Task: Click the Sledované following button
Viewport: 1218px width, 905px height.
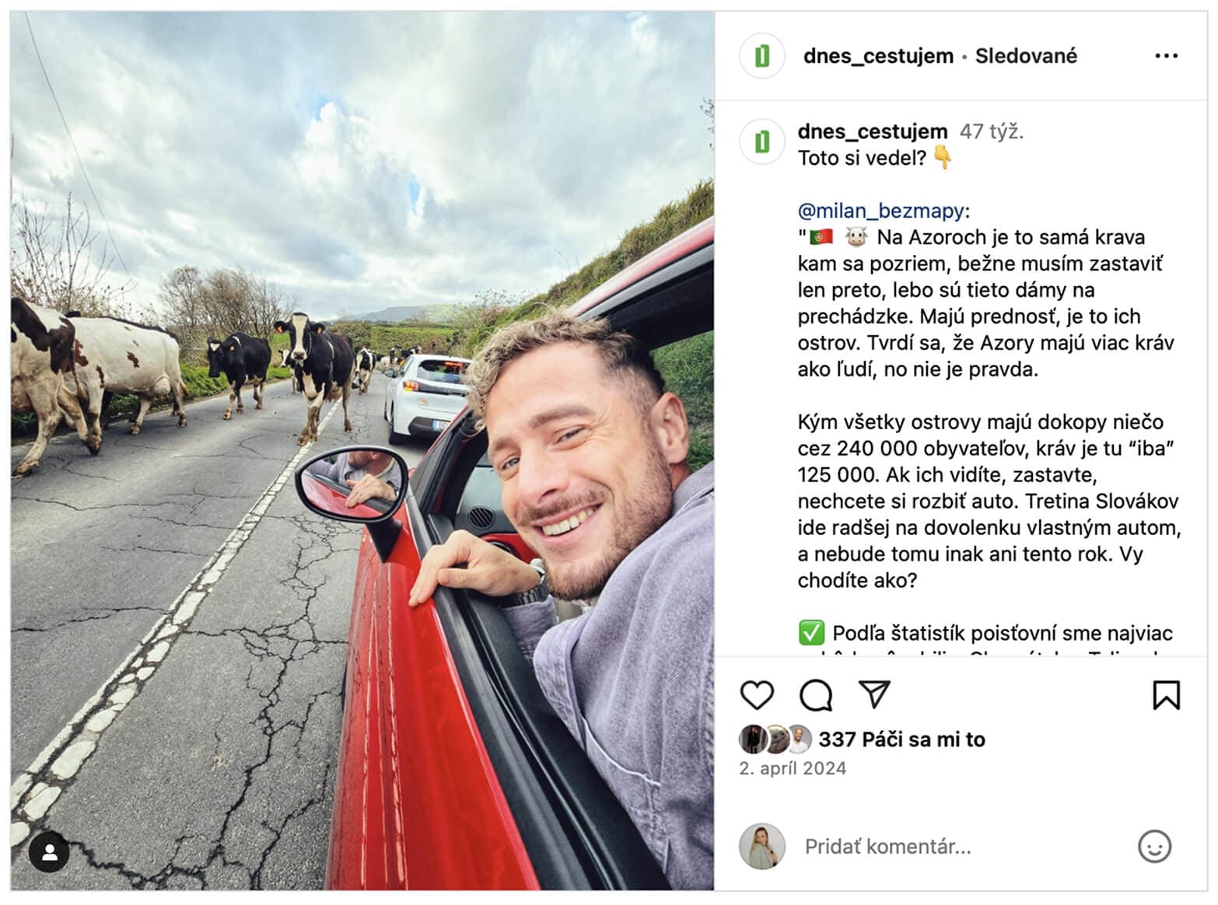Action: [1026, 56]
